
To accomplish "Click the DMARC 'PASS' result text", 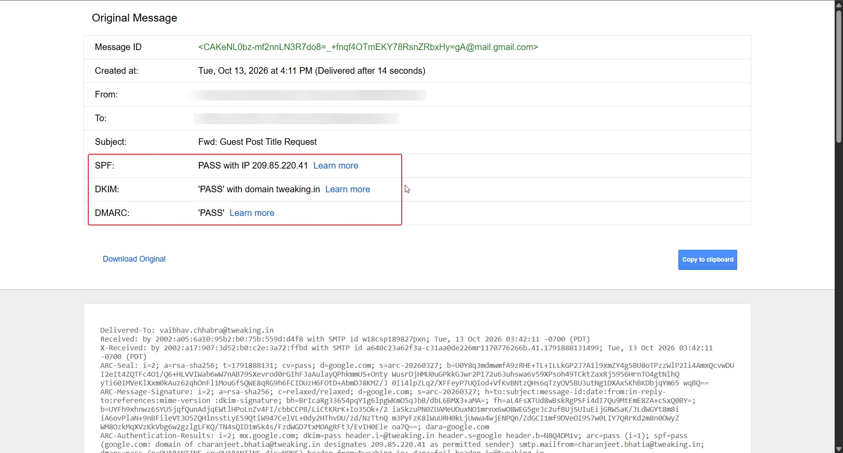I will pos(211,213).
